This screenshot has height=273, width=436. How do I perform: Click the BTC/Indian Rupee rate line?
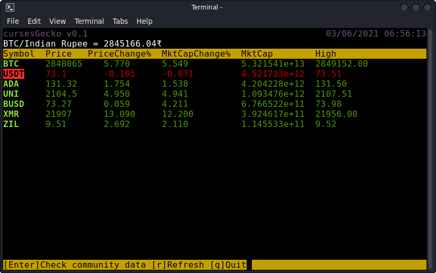coord(83,43)
